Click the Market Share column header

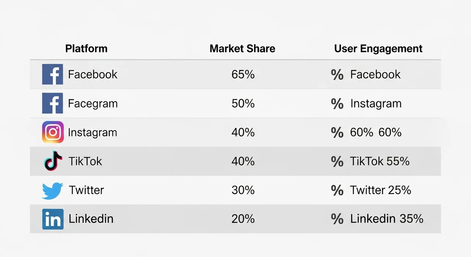242,49
